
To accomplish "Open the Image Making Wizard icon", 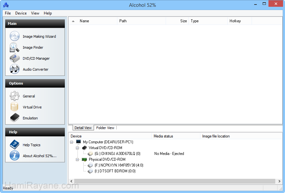I will click(x=15, y=36).
